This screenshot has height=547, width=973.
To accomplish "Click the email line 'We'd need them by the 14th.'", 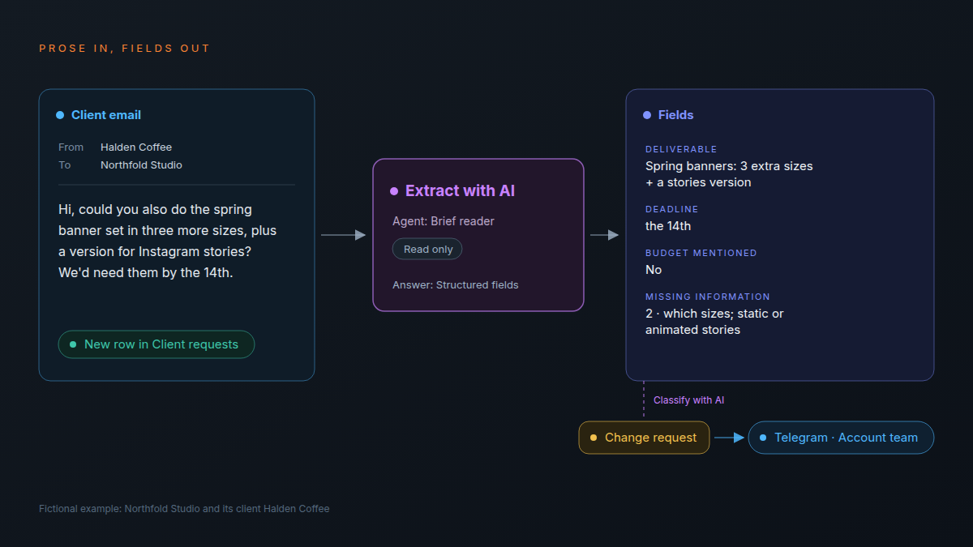I will (x=146, y=273).
